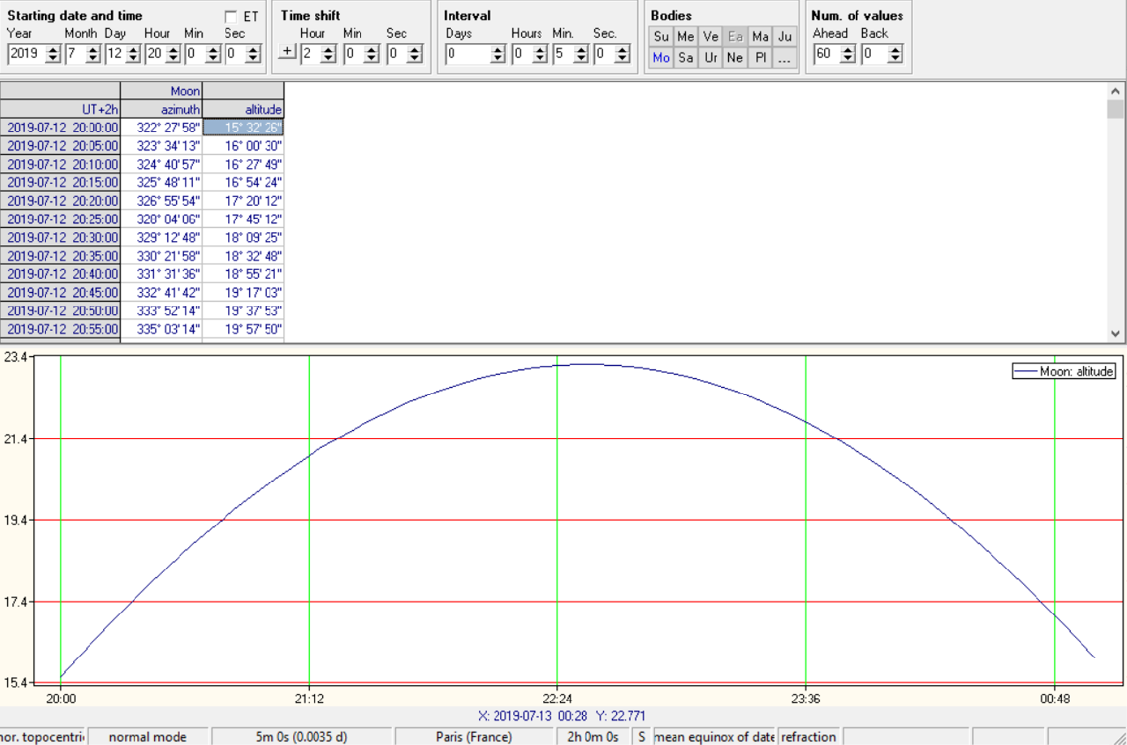Screen dimensions: 1127x745
Task: Toggle the Pluto (Pl) body button
Action: pyautogui.click(x=761, y=58)
